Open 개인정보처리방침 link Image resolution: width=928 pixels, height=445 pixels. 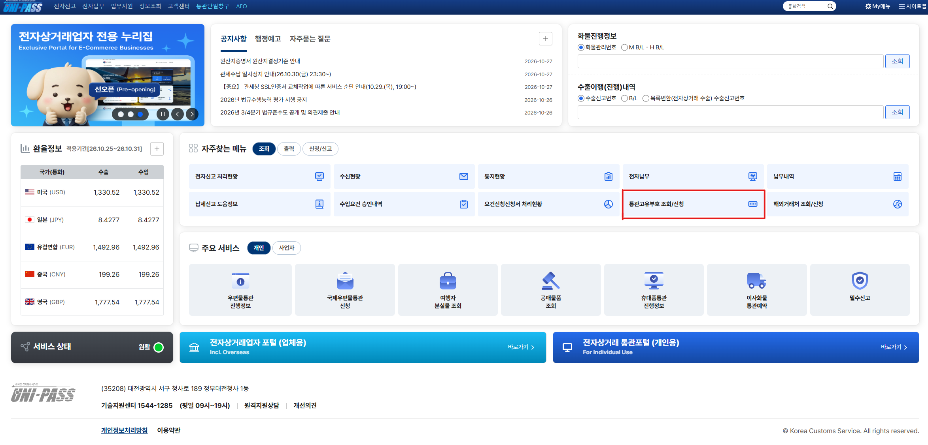click(x=124, y=430)
